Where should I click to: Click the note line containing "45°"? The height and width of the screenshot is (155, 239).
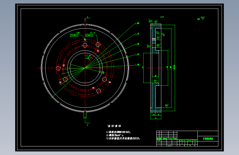(115, 135)
